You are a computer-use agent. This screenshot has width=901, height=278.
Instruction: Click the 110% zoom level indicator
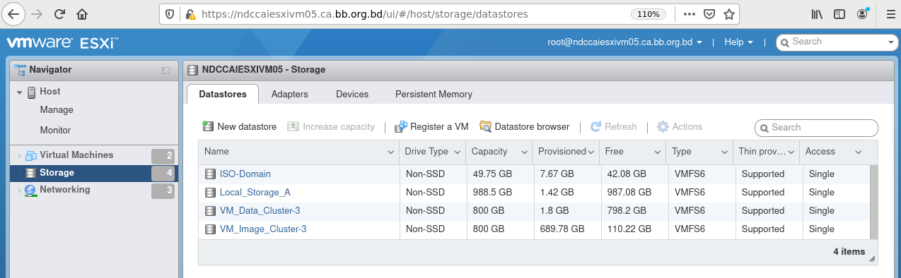(x=648, y=14)
